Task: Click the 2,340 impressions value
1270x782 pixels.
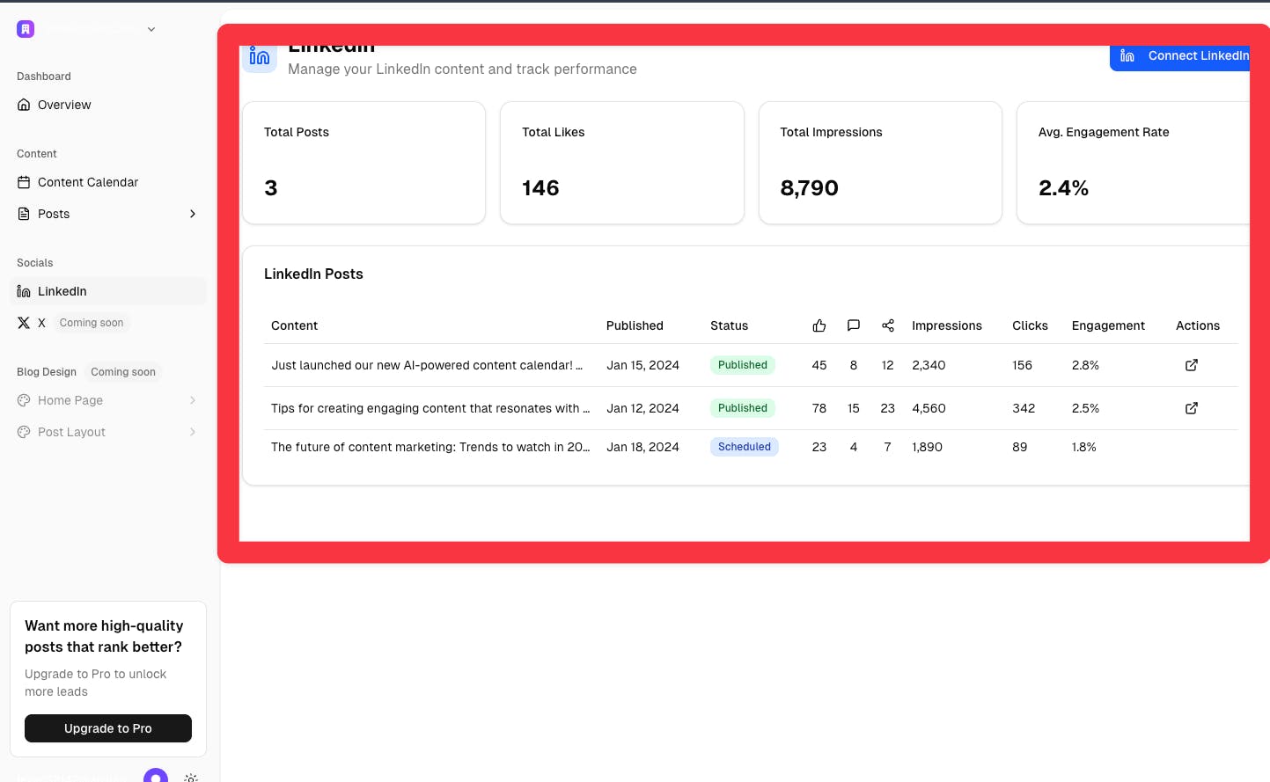Action: coord(929,365)
